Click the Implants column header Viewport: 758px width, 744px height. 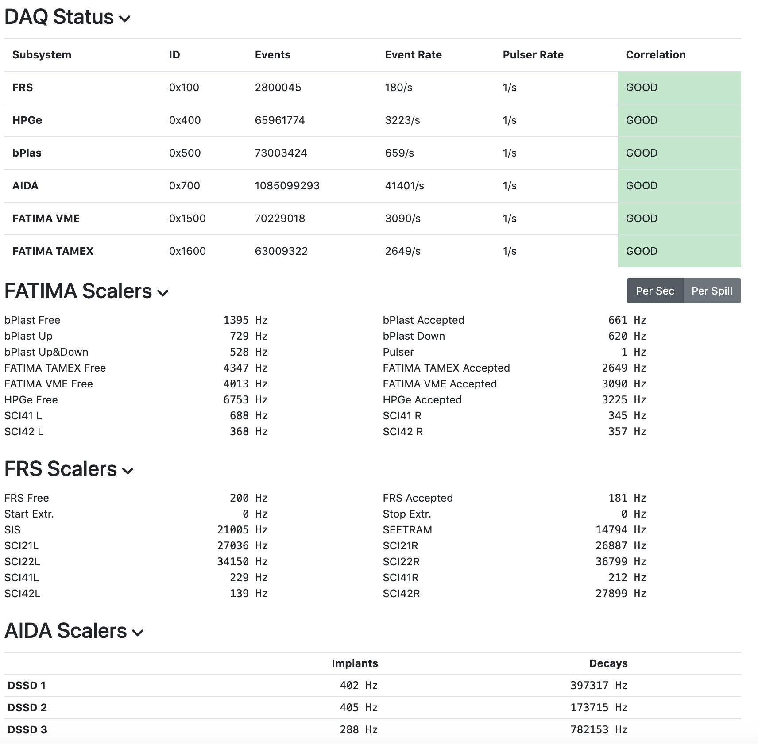coord(355,663)
